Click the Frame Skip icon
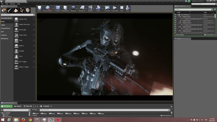217x122 pixels. (115, 9)
